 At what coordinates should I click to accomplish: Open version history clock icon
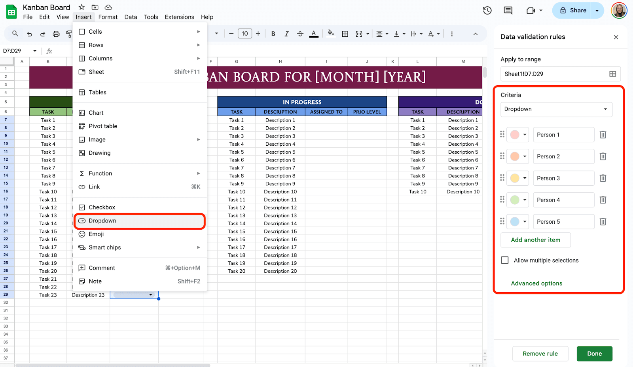tap(487, 11)
